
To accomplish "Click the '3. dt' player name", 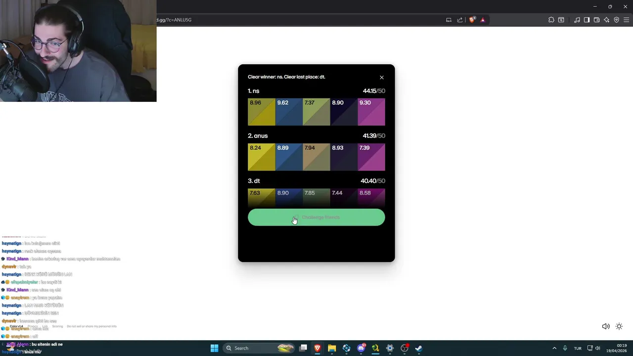I will (254, 181).
